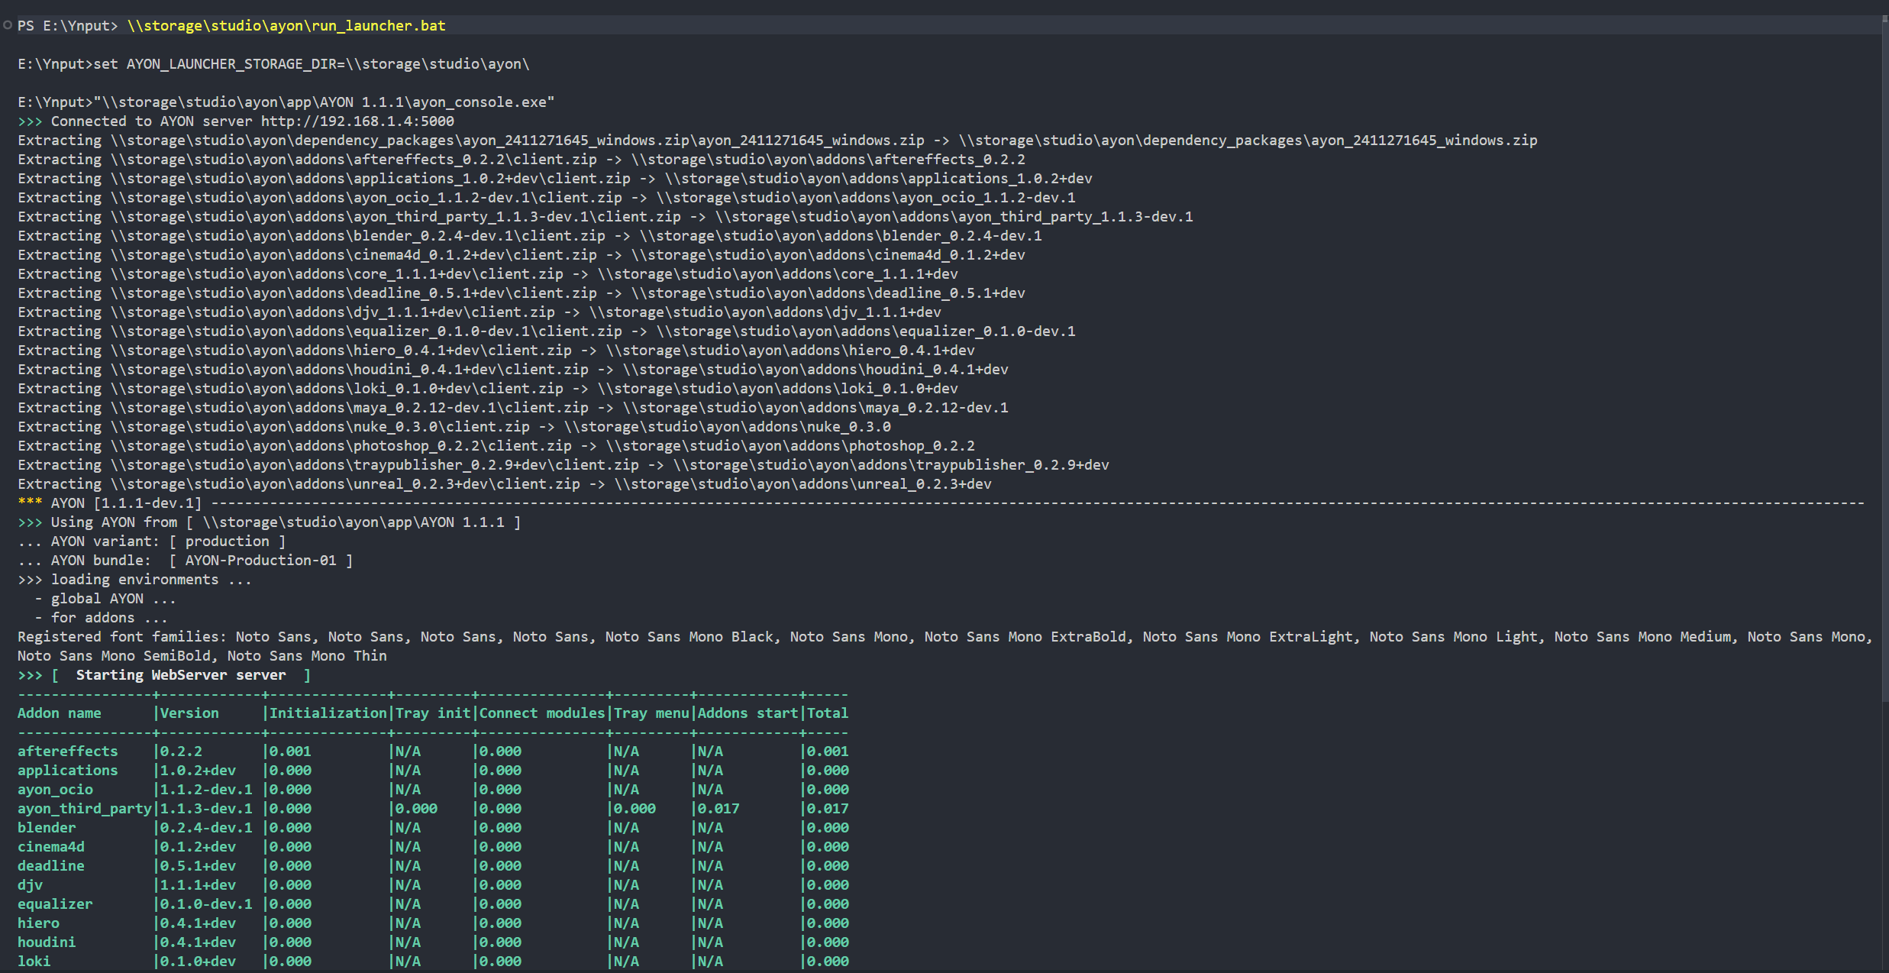Click the 'equalizer' addon name in table
Screen dimensions: 1889x973
point(55,903)
